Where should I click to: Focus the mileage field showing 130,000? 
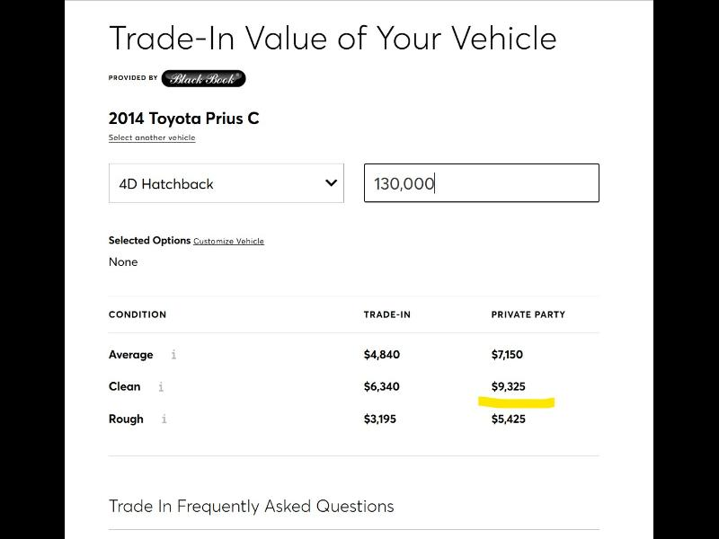point(481,183)
